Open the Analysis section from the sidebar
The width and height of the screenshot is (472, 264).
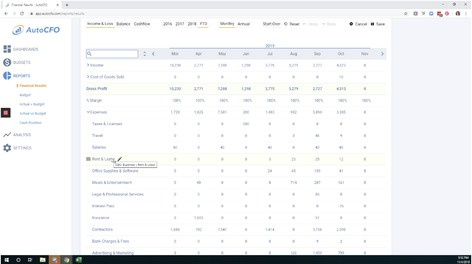click(x=7, y=134)
